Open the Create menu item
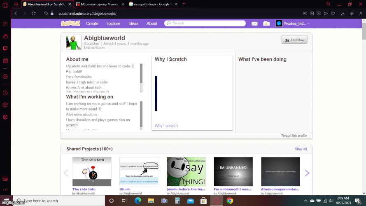Screen dimensions: 366x206 92,23
